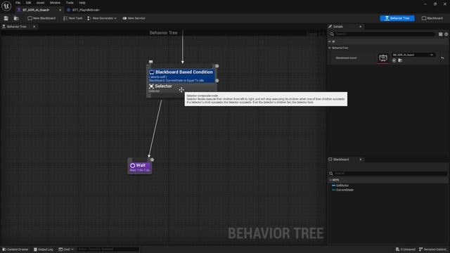
Task: Open the Help menu
Action: [82, 3]
